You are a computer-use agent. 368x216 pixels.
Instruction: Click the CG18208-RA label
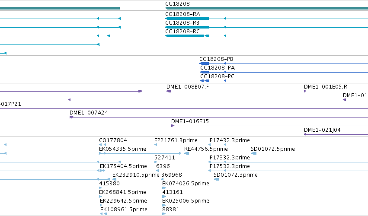tap(182, 14)
